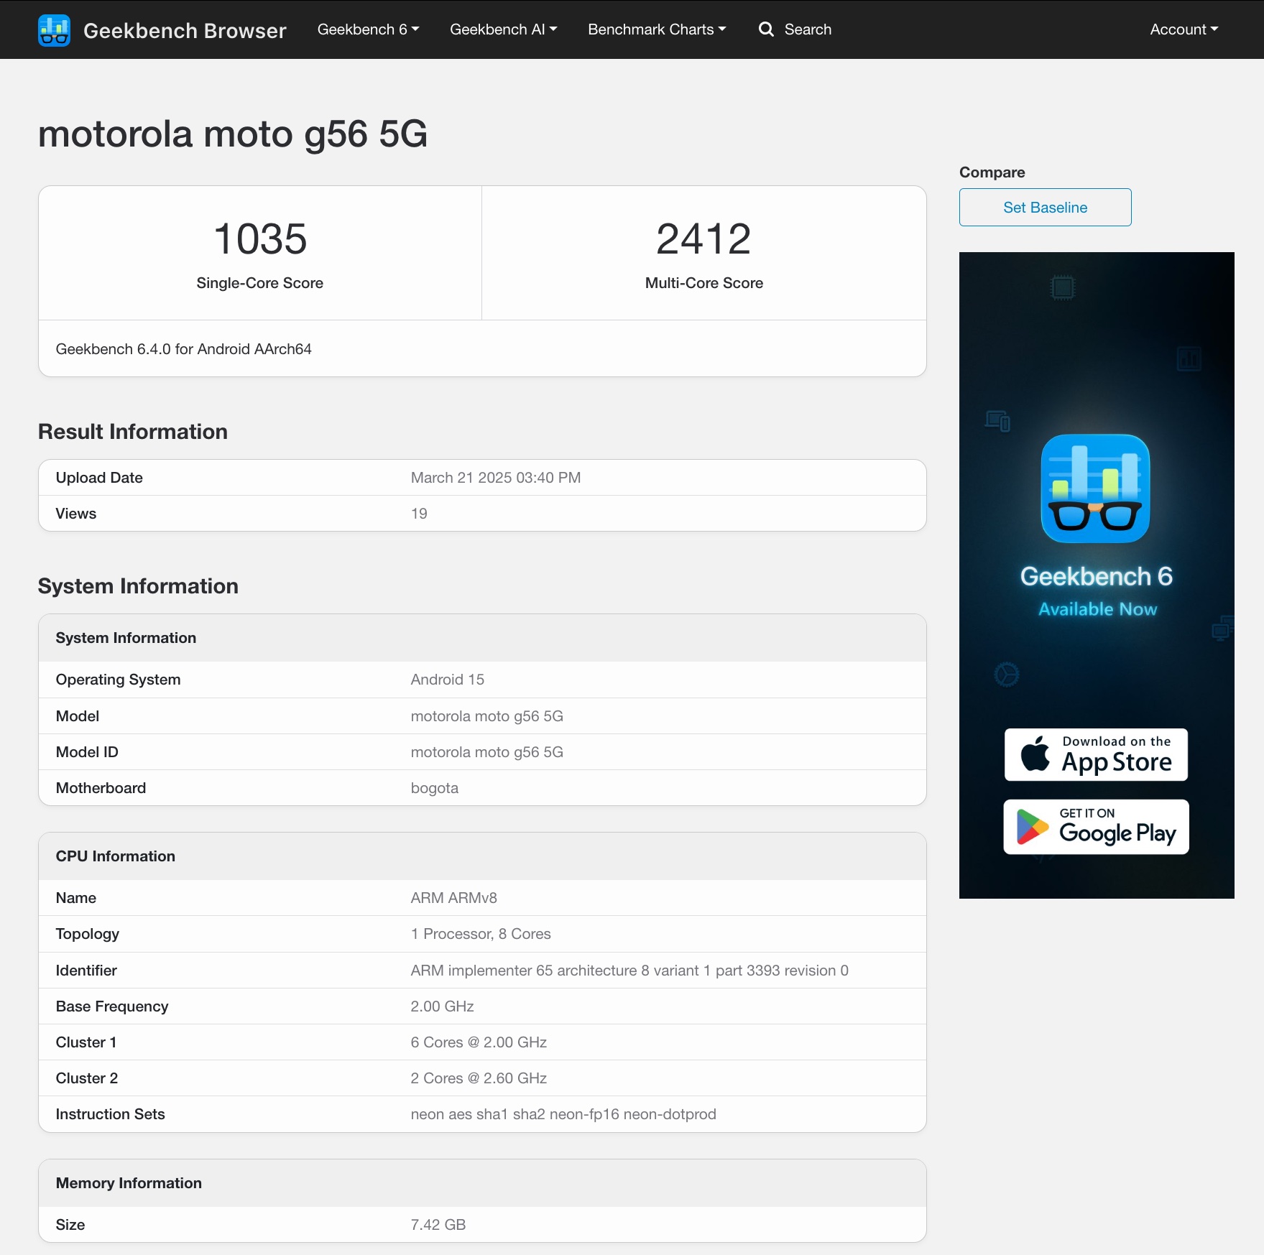This screenshot has width=1264, height=1255.
Task: Click the Geekbench 6 app icon in ad
Action: (x=1095, y=488)
